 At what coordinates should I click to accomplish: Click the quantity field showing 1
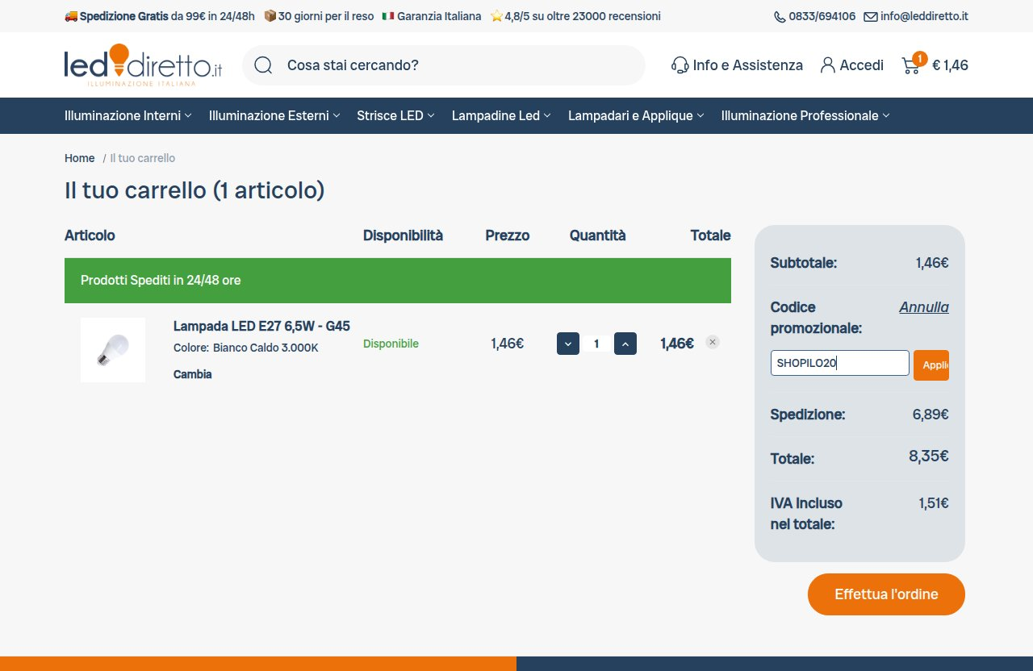[x=596, y=344]
